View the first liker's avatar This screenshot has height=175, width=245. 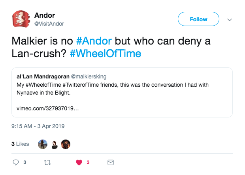[x=42, y=144]
